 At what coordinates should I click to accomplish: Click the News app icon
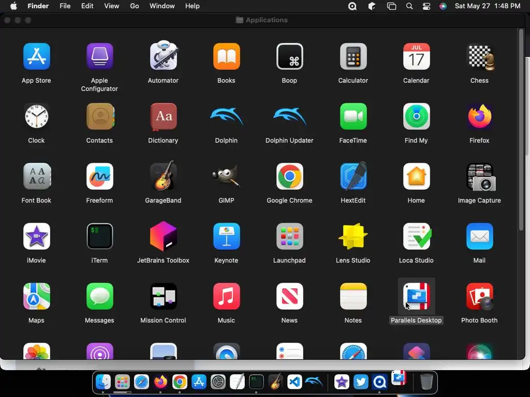(290, 296)
